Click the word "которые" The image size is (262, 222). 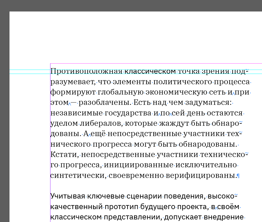141,124
